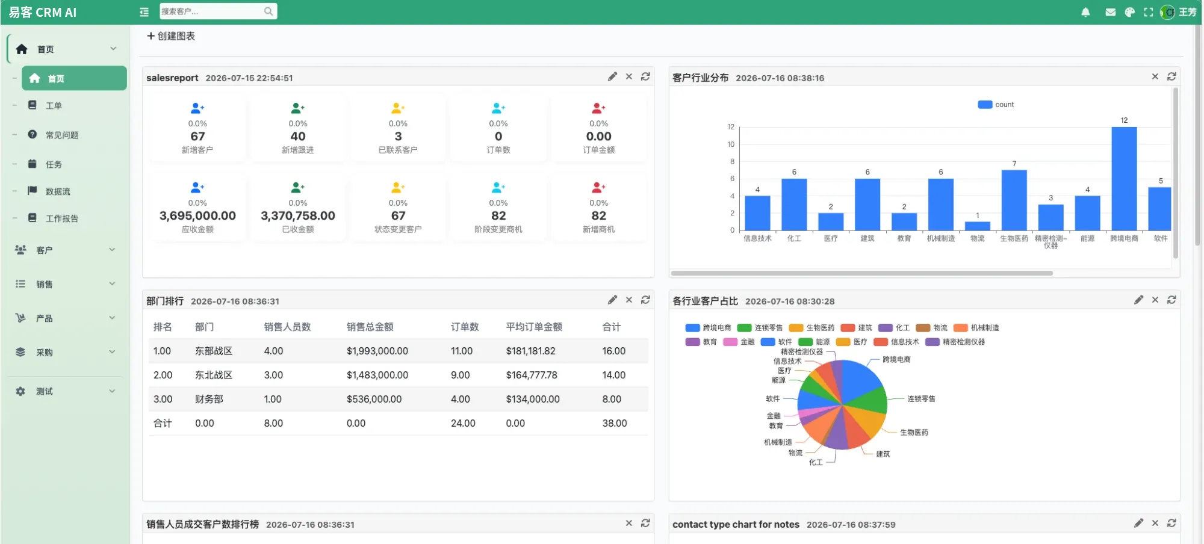Close contact type chart for notes
The width and height of the screenshot is (1204, 544).
tap(1155, 523)
